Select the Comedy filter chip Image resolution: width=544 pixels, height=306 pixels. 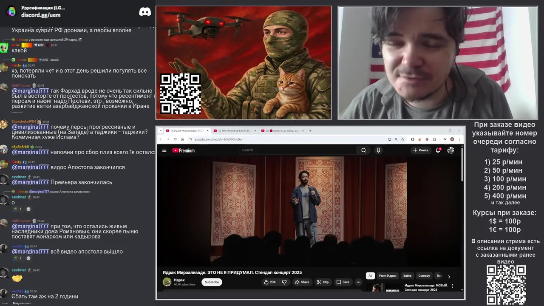click(424, 276)
